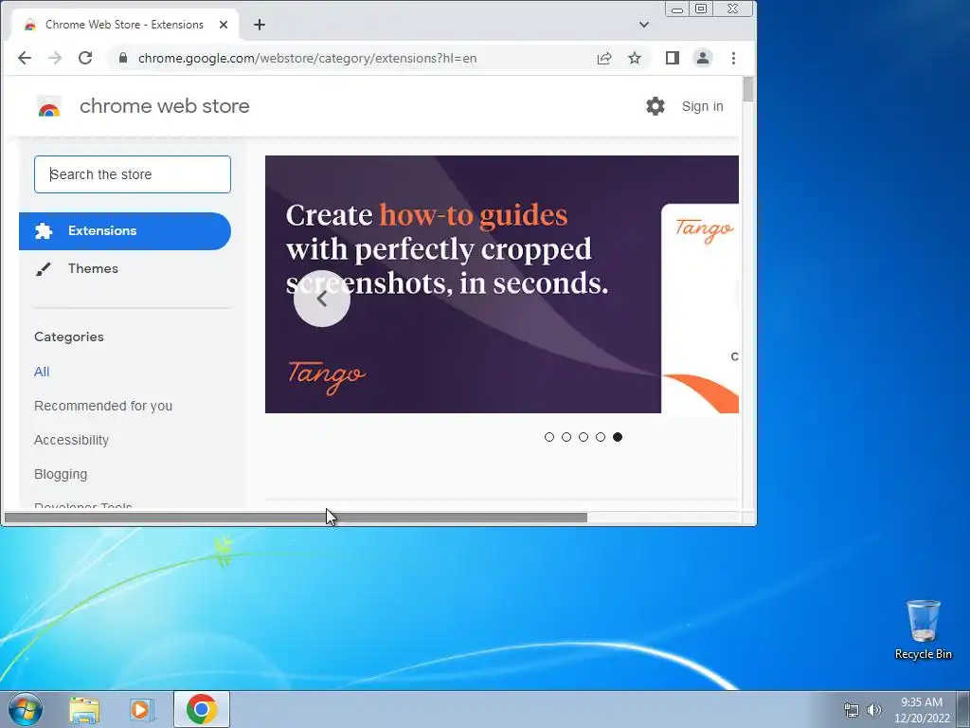This screenshot has height=728, width=970.
Task: Launch Windows Media Player from taskbar
Action: point(142,709)
